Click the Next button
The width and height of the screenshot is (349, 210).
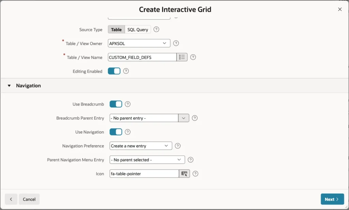point(332,199)
